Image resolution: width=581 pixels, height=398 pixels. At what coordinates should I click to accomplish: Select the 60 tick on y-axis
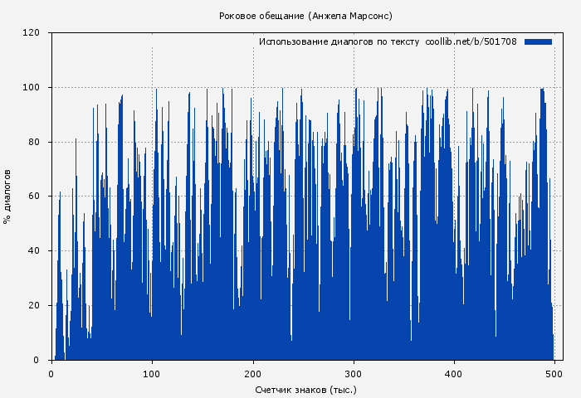[x=34, y=197]
